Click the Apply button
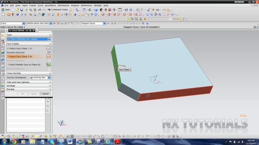Screen dimensions: 259x145 pyautogui.click(x=34, y=94)
